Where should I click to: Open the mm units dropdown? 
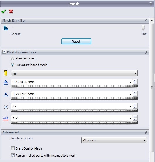pyautogui.click(x=74, y=73)
